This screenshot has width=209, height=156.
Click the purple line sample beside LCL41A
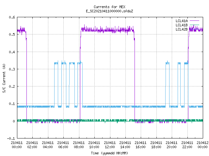click(x=194, y=21)
